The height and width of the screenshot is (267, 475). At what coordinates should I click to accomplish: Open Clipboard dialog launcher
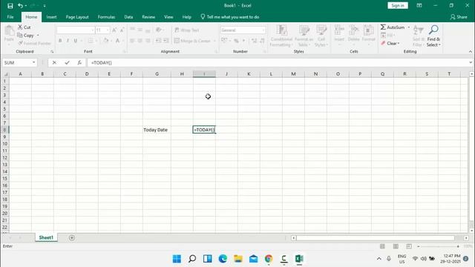[x=52, y=52]
